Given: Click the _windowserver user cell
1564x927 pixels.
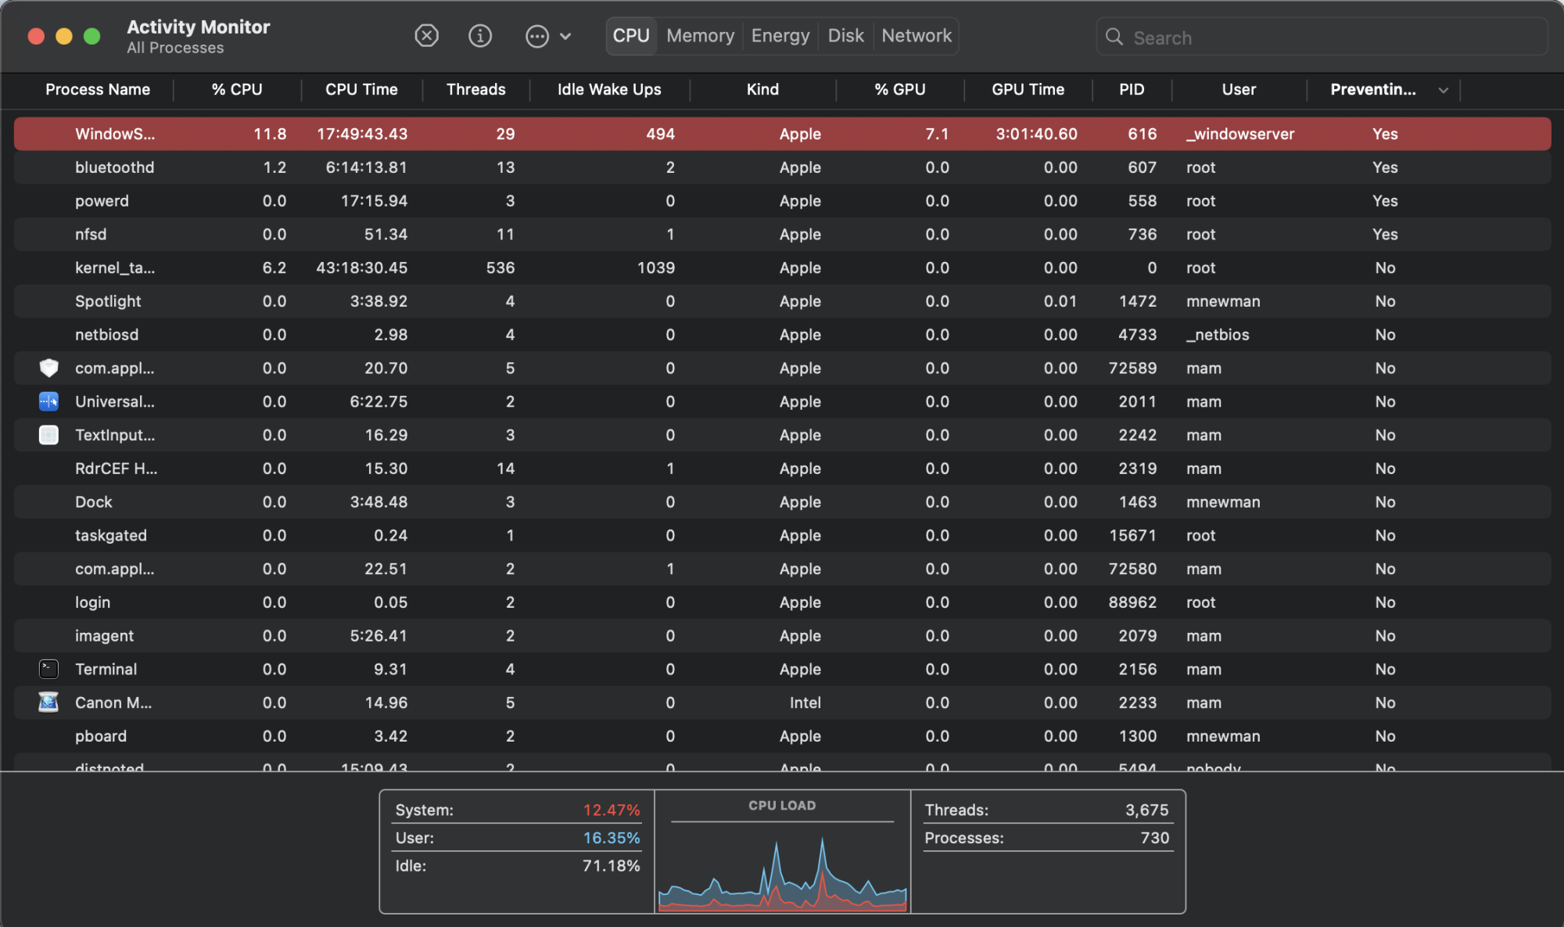Looking at the screenshot, I should coord(1240,134).
